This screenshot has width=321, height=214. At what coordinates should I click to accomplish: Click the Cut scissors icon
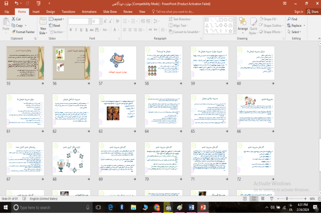(13, 19)
